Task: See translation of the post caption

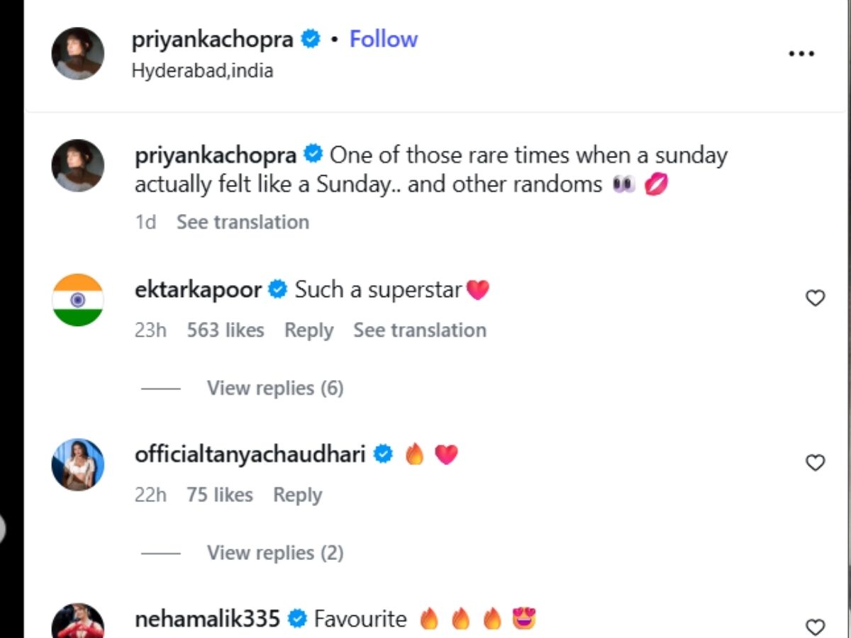Action: click(243, 222)
